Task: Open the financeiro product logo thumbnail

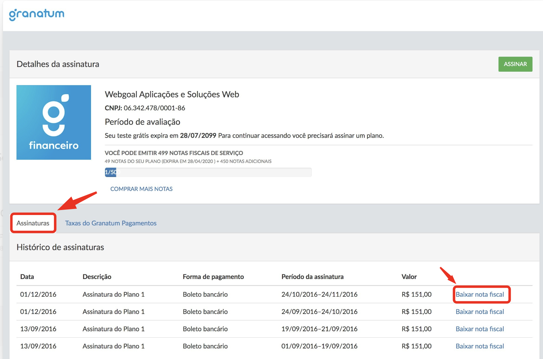Action: click(54, 122)
